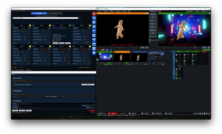Toggle the Record switch for Line 1

tap(29, 43)
